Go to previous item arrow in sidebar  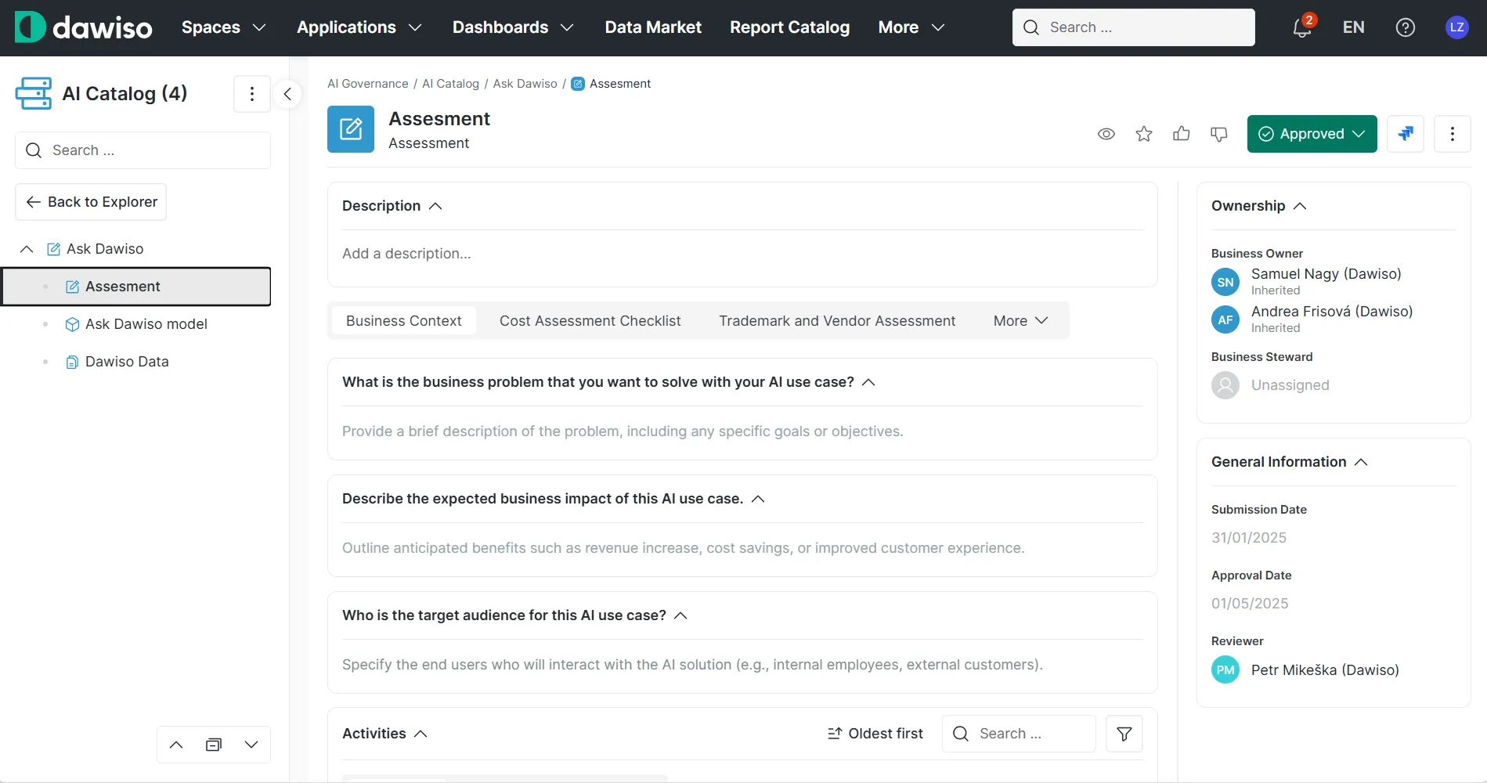coord(176,745)
